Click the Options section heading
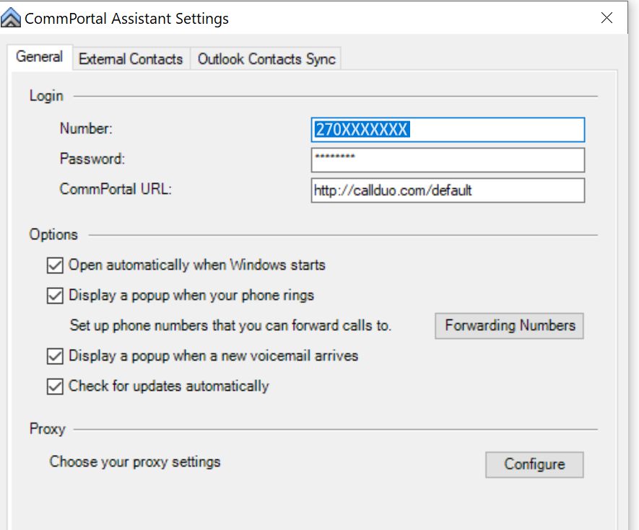 point(53,234)
